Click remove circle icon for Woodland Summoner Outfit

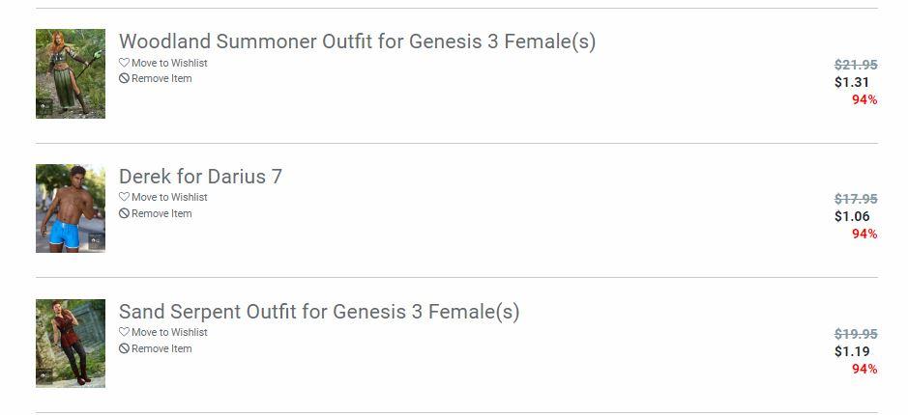(124, 79)
